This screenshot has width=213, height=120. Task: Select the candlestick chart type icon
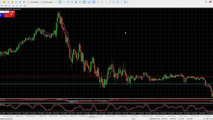pyautogui.click(x=60, y=2)
